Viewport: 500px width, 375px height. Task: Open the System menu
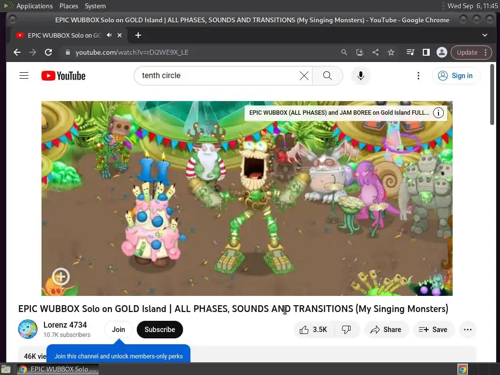(x=95, y=6)
